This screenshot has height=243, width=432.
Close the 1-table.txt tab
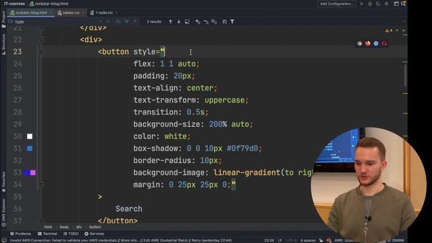[117, 13]
